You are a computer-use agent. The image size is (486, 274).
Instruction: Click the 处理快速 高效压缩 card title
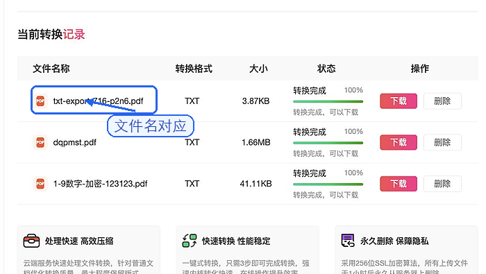79,241
